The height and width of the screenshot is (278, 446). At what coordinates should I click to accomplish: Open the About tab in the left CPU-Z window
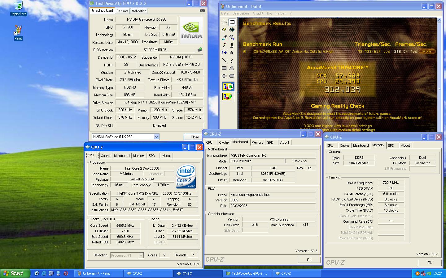[166, 156]
